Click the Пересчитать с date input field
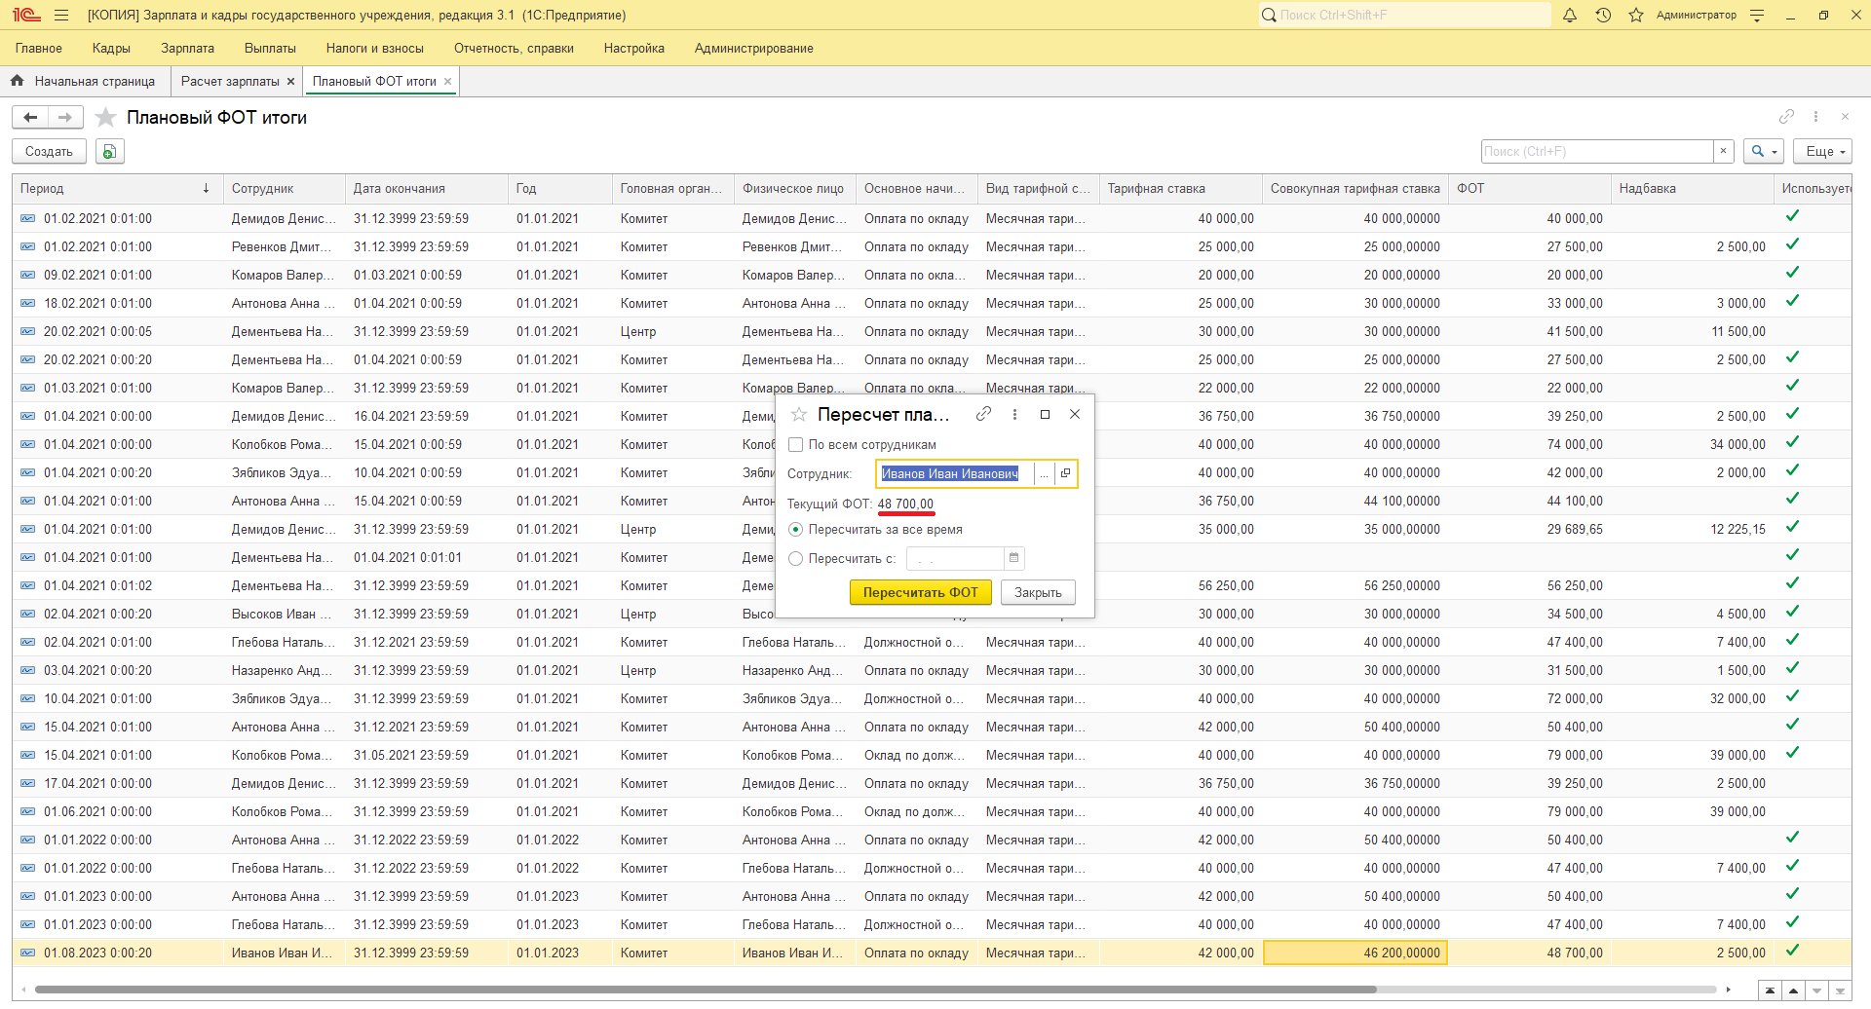Screen dimensions: 1871x1009 pos(955,558)
